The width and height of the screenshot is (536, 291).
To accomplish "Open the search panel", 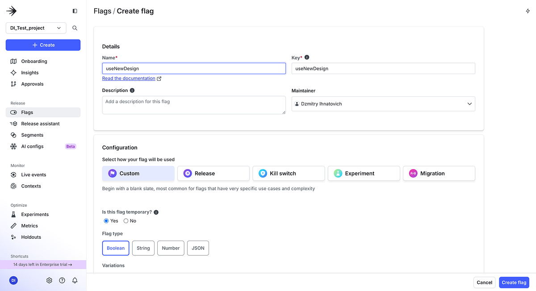I will (x=75, y=28).
